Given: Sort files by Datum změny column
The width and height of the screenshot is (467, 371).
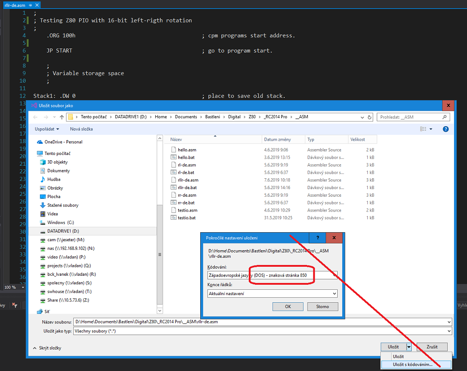Looking at the screenshot, I should point(283,139).
